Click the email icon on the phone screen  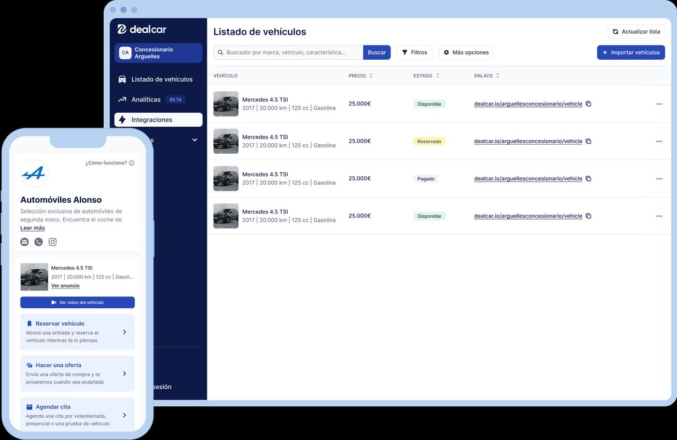24,242
